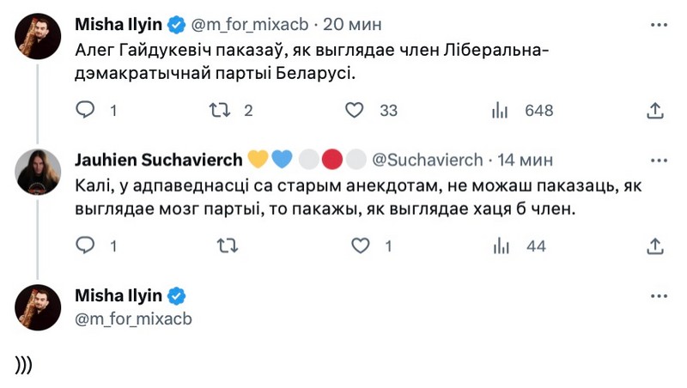Retweet Jauhien Suchavierch's reply
This screenshot has height=388, width=687.
227,246
